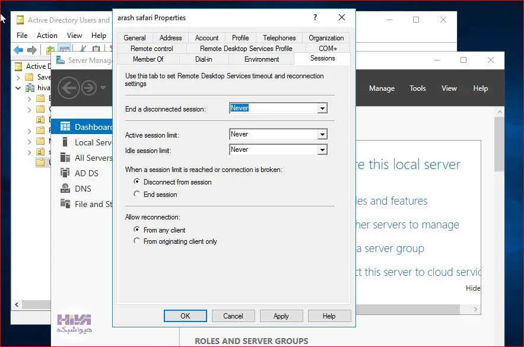Open Remote Desktop Services Profile tab
This screenshot has width=524, height=347.
[246, 49]
